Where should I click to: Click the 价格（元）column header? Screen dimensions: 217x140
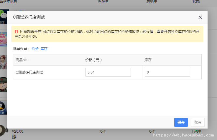93,60
